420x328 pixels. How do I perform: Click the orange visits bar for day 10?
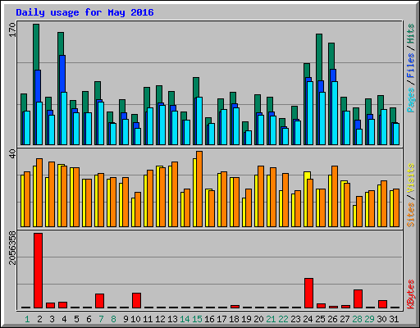(x=138, y=209)
